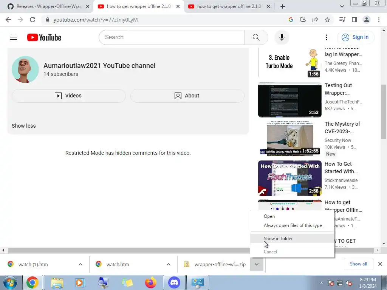
Task: Choose Show in folder menu item
Action: [292, 239]
